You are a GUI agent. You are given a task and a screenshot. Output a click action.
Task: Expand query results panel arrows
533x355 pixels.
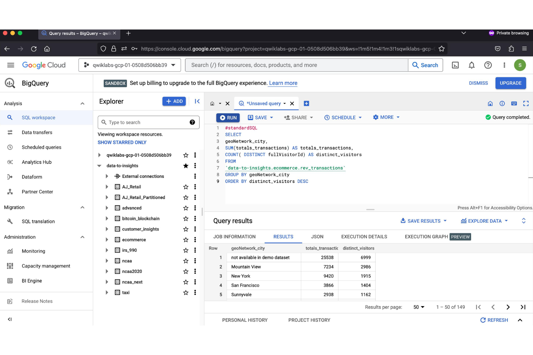click(x=524, y=221)
